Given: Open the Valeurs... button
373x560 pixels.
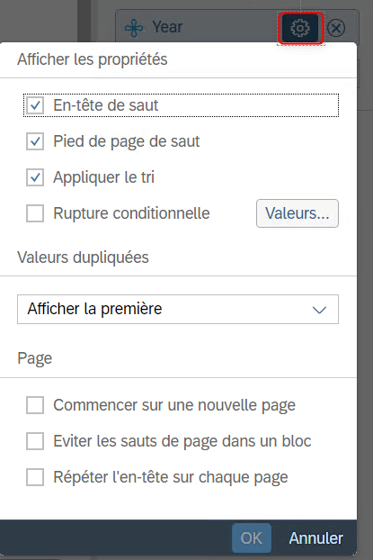Looking at the screenshot, I should (x=297, y=213).
